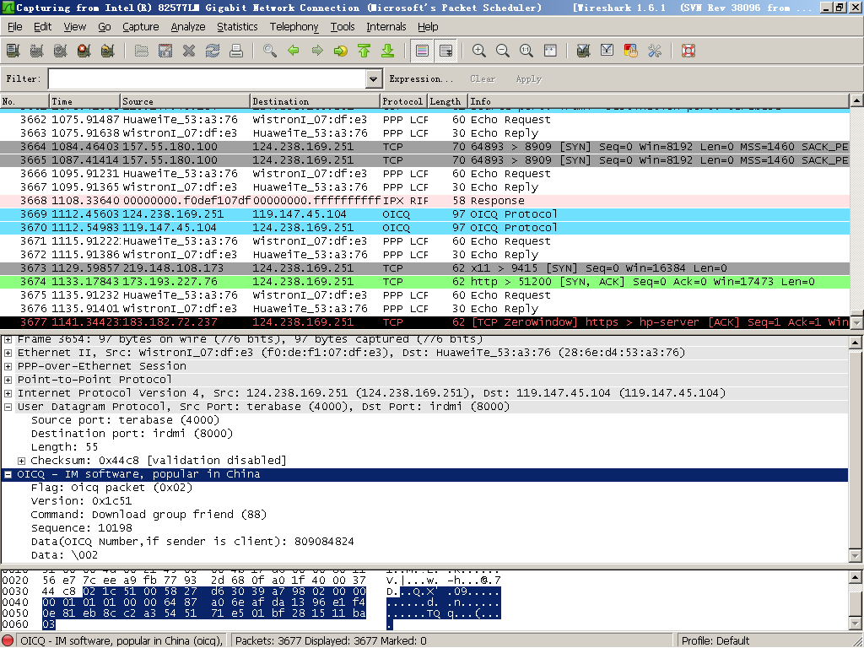
Task: Select packet 3669 OICQ Protocol row
Action: click(424, 214)
